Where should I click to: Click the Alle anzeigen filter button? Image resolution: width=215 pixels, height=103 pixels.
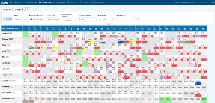(53, 19)
